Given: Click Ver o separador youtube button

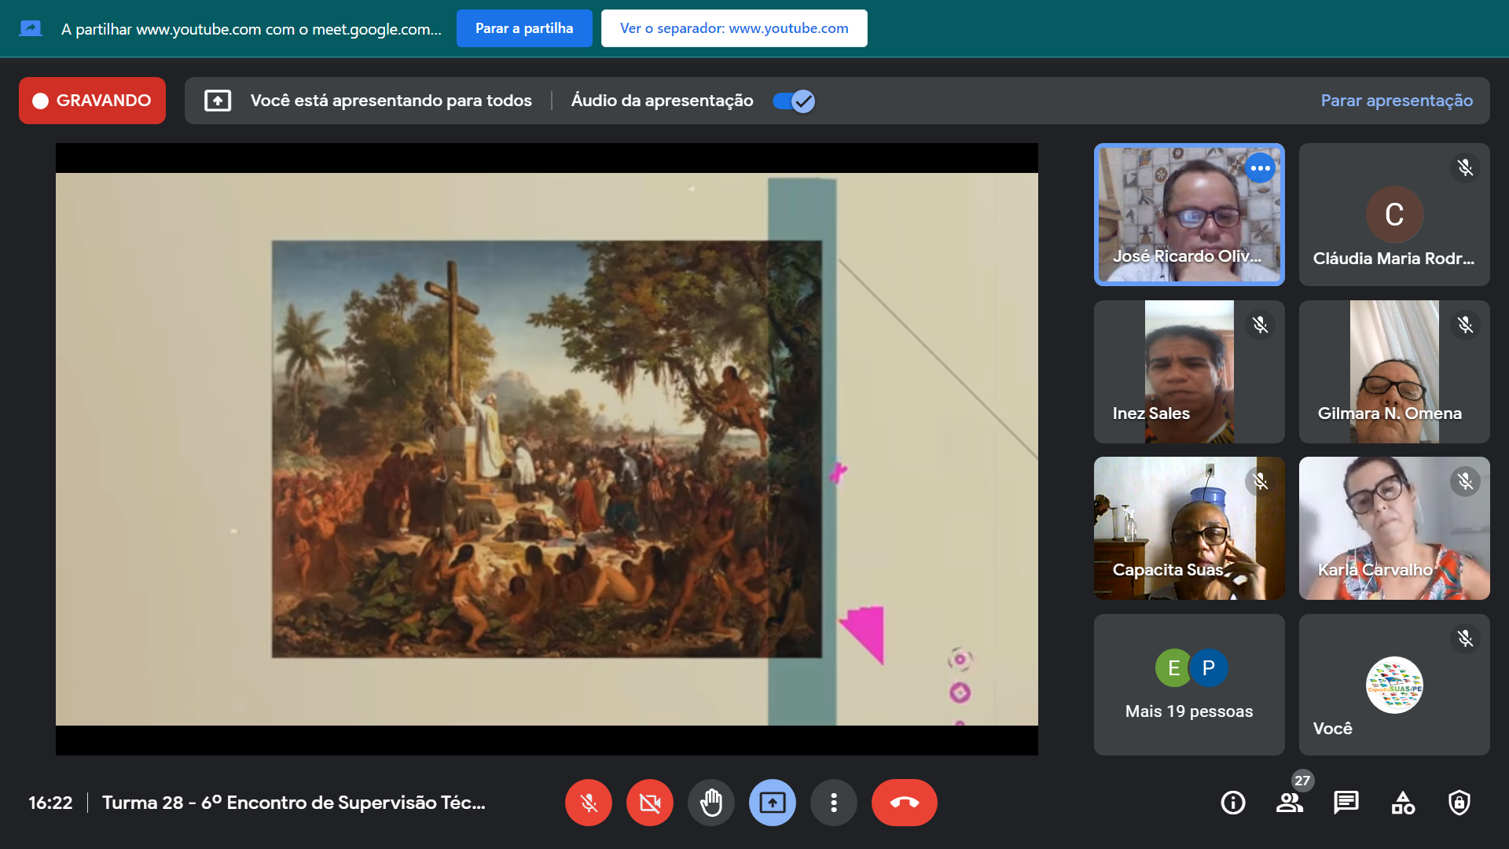Looking at the screenshot, I should coord(734,28).
